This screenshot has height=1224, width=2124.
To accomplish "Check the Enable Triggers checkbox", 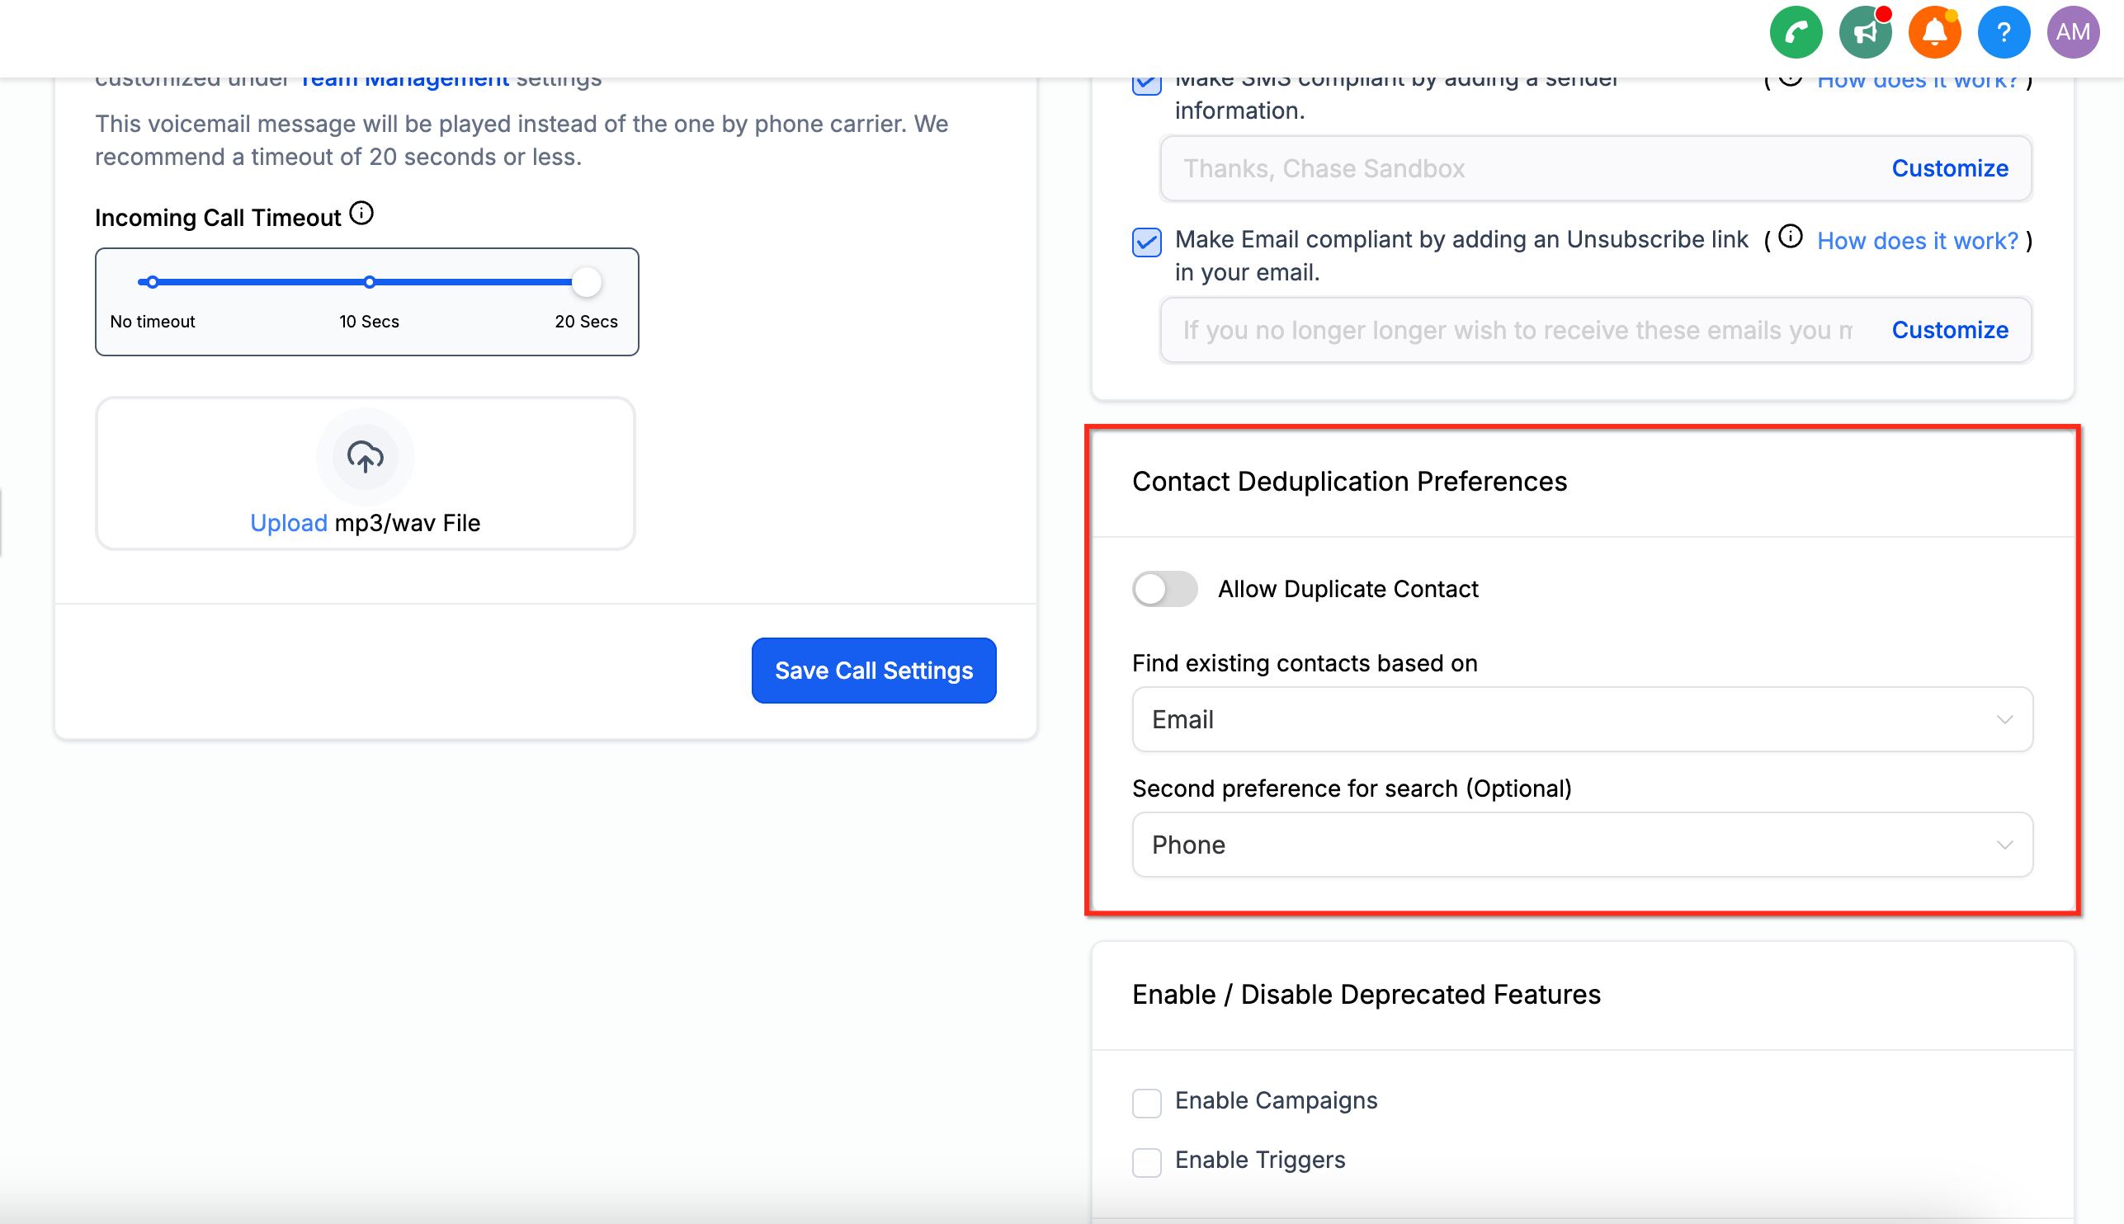I will point(1147,1162).
